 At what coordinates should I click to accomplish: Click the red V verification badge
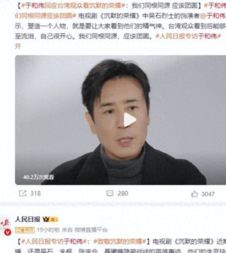pos(8,232)
